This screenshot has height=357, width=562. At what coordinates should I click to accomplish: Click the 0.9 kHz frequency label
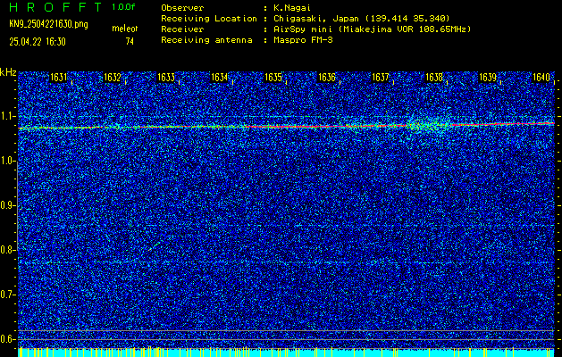point(7,205)
